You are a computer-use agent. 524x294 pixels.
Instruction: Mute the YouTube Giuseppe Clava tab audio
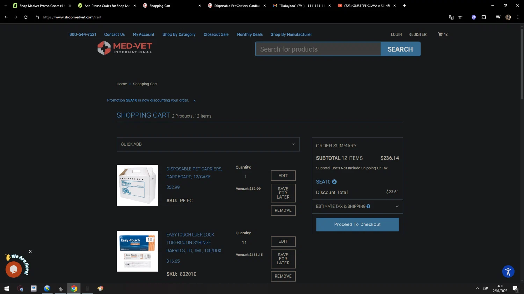pos(388,6)
